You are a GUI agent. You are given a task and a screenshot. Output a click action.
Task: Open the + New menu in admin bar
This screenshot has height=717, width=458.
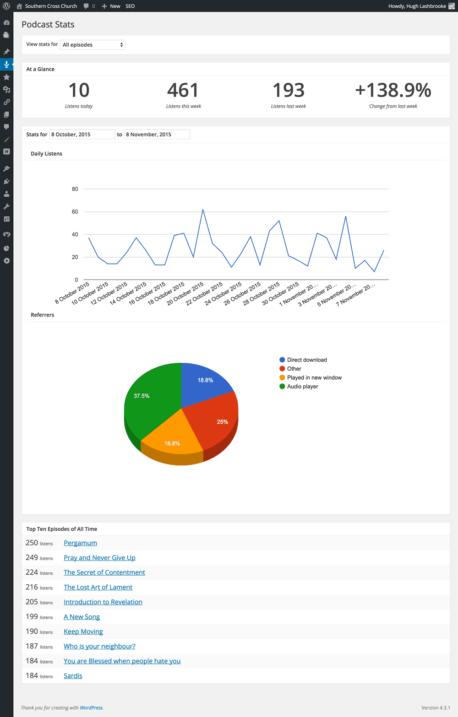click(x=111, y=6)
